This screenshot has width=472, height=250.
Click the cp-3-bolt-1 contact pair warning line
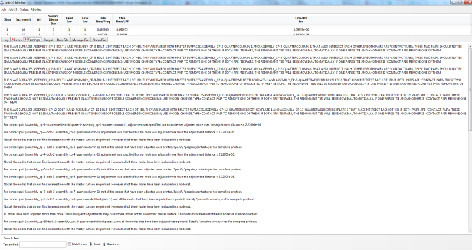point(123,147)
